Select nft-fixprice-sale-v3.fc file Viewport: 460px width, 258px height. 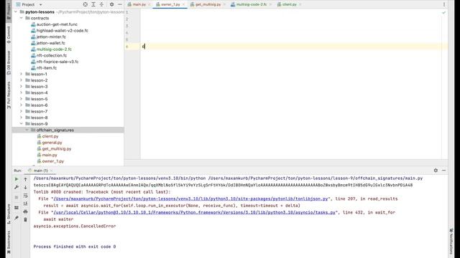click(x=55, y=62)
